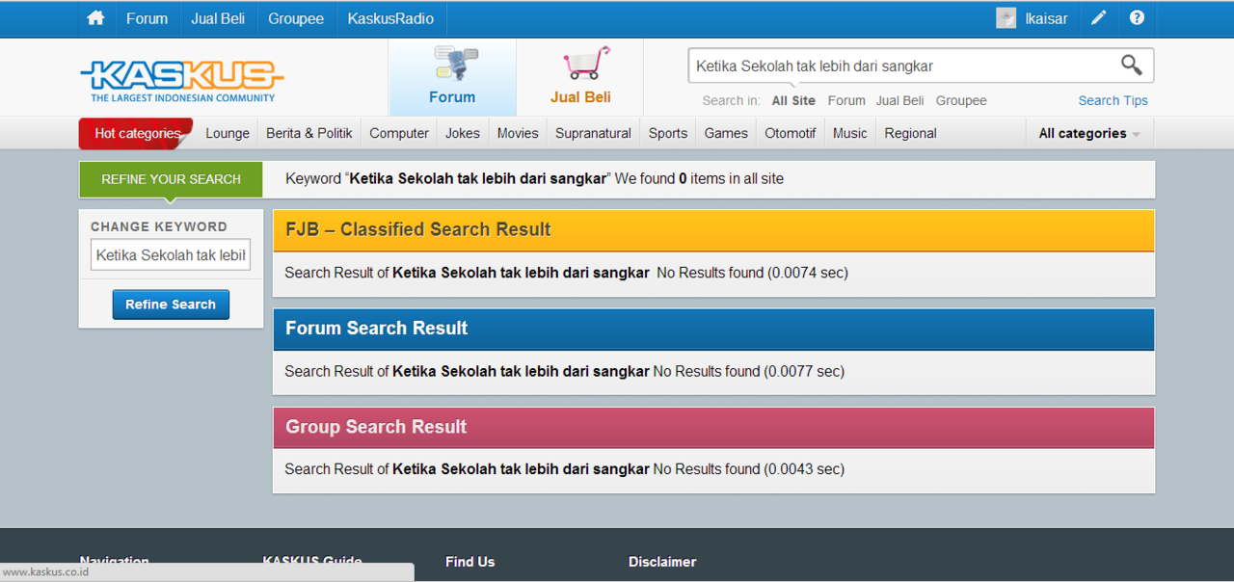Select Jual Beli search scope
The height and width of the screenshot is (582, 1234).
[x=900, y=100]
